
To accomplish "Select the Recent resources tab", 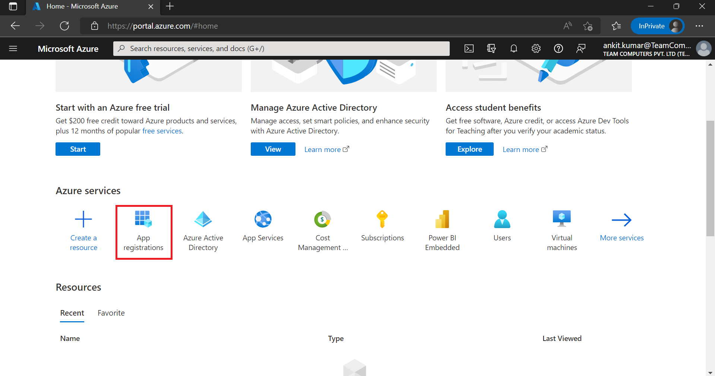I will click(72, 313).
